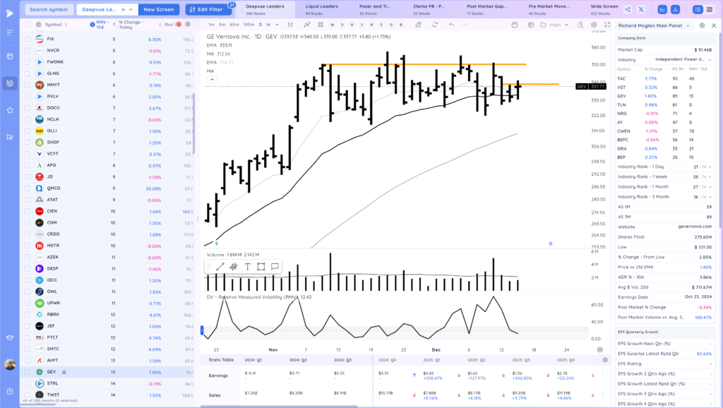Open the chart style bars icon
The width and height of the screenshot is (723, 408).
pos(290,25)
